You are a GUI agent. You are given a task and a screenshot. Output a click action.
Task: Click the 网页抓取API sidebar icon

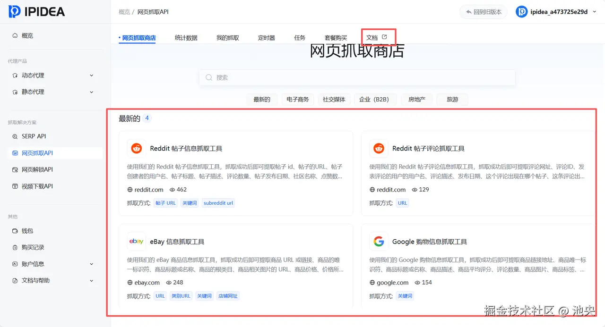coord(15,153)
